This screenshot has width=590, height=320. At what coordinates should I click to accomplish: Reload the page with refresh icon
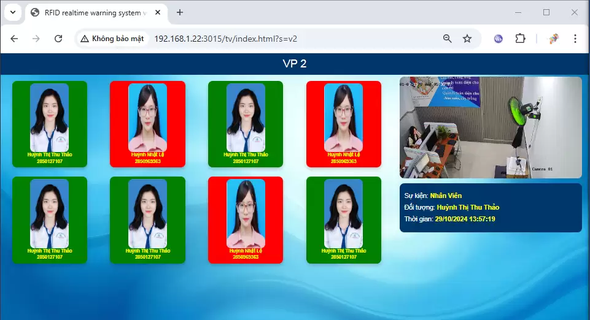pyautogui.click(x=58, y=39)
